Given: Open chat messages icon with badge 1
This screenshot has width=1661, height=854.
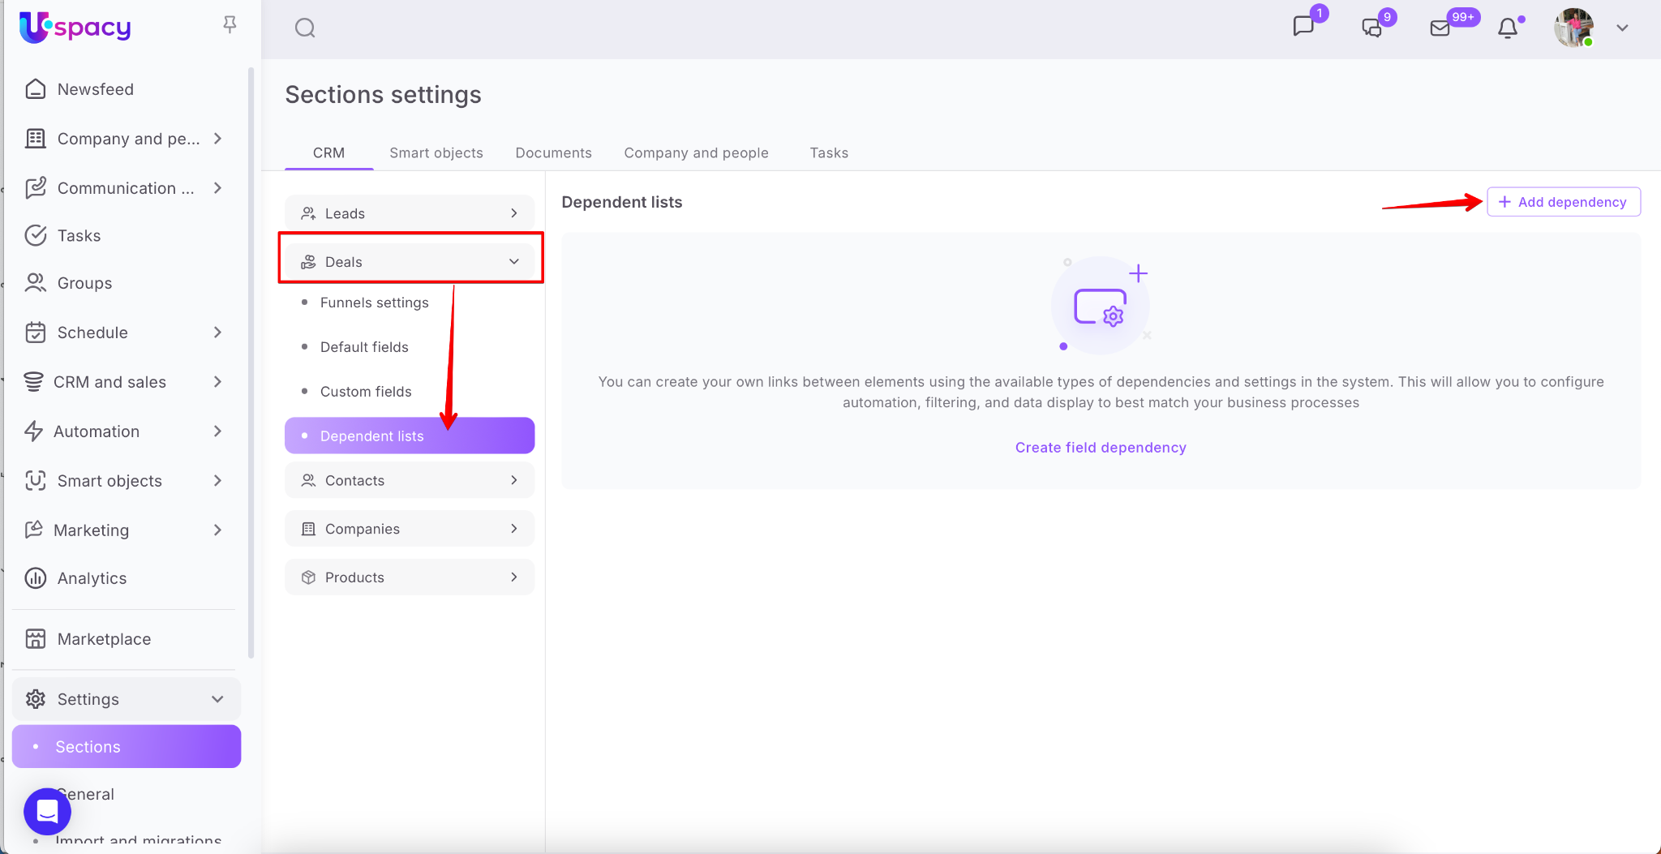Looking at the screenshot, I should [x=1303, y=28].
